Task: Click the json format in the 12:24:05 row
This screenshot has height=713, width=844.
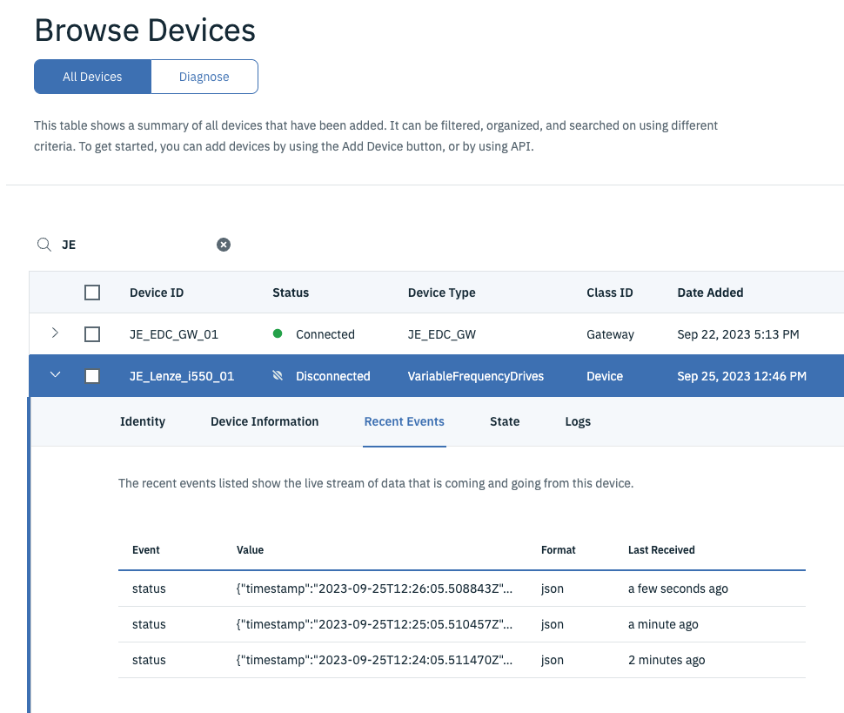Action: pyautogui.click(x=553, y=660)
